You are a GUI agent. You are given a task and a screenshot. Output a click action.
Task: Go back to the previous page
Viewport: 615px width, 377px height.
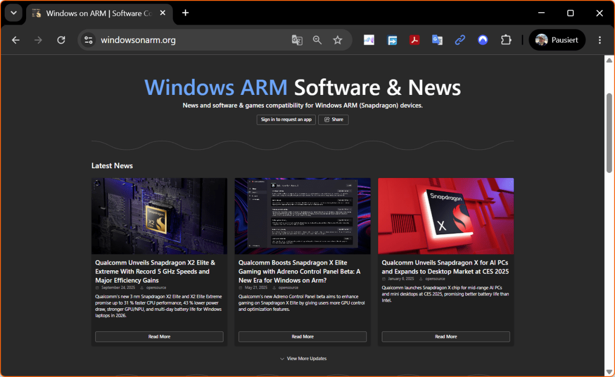(15, 40)
